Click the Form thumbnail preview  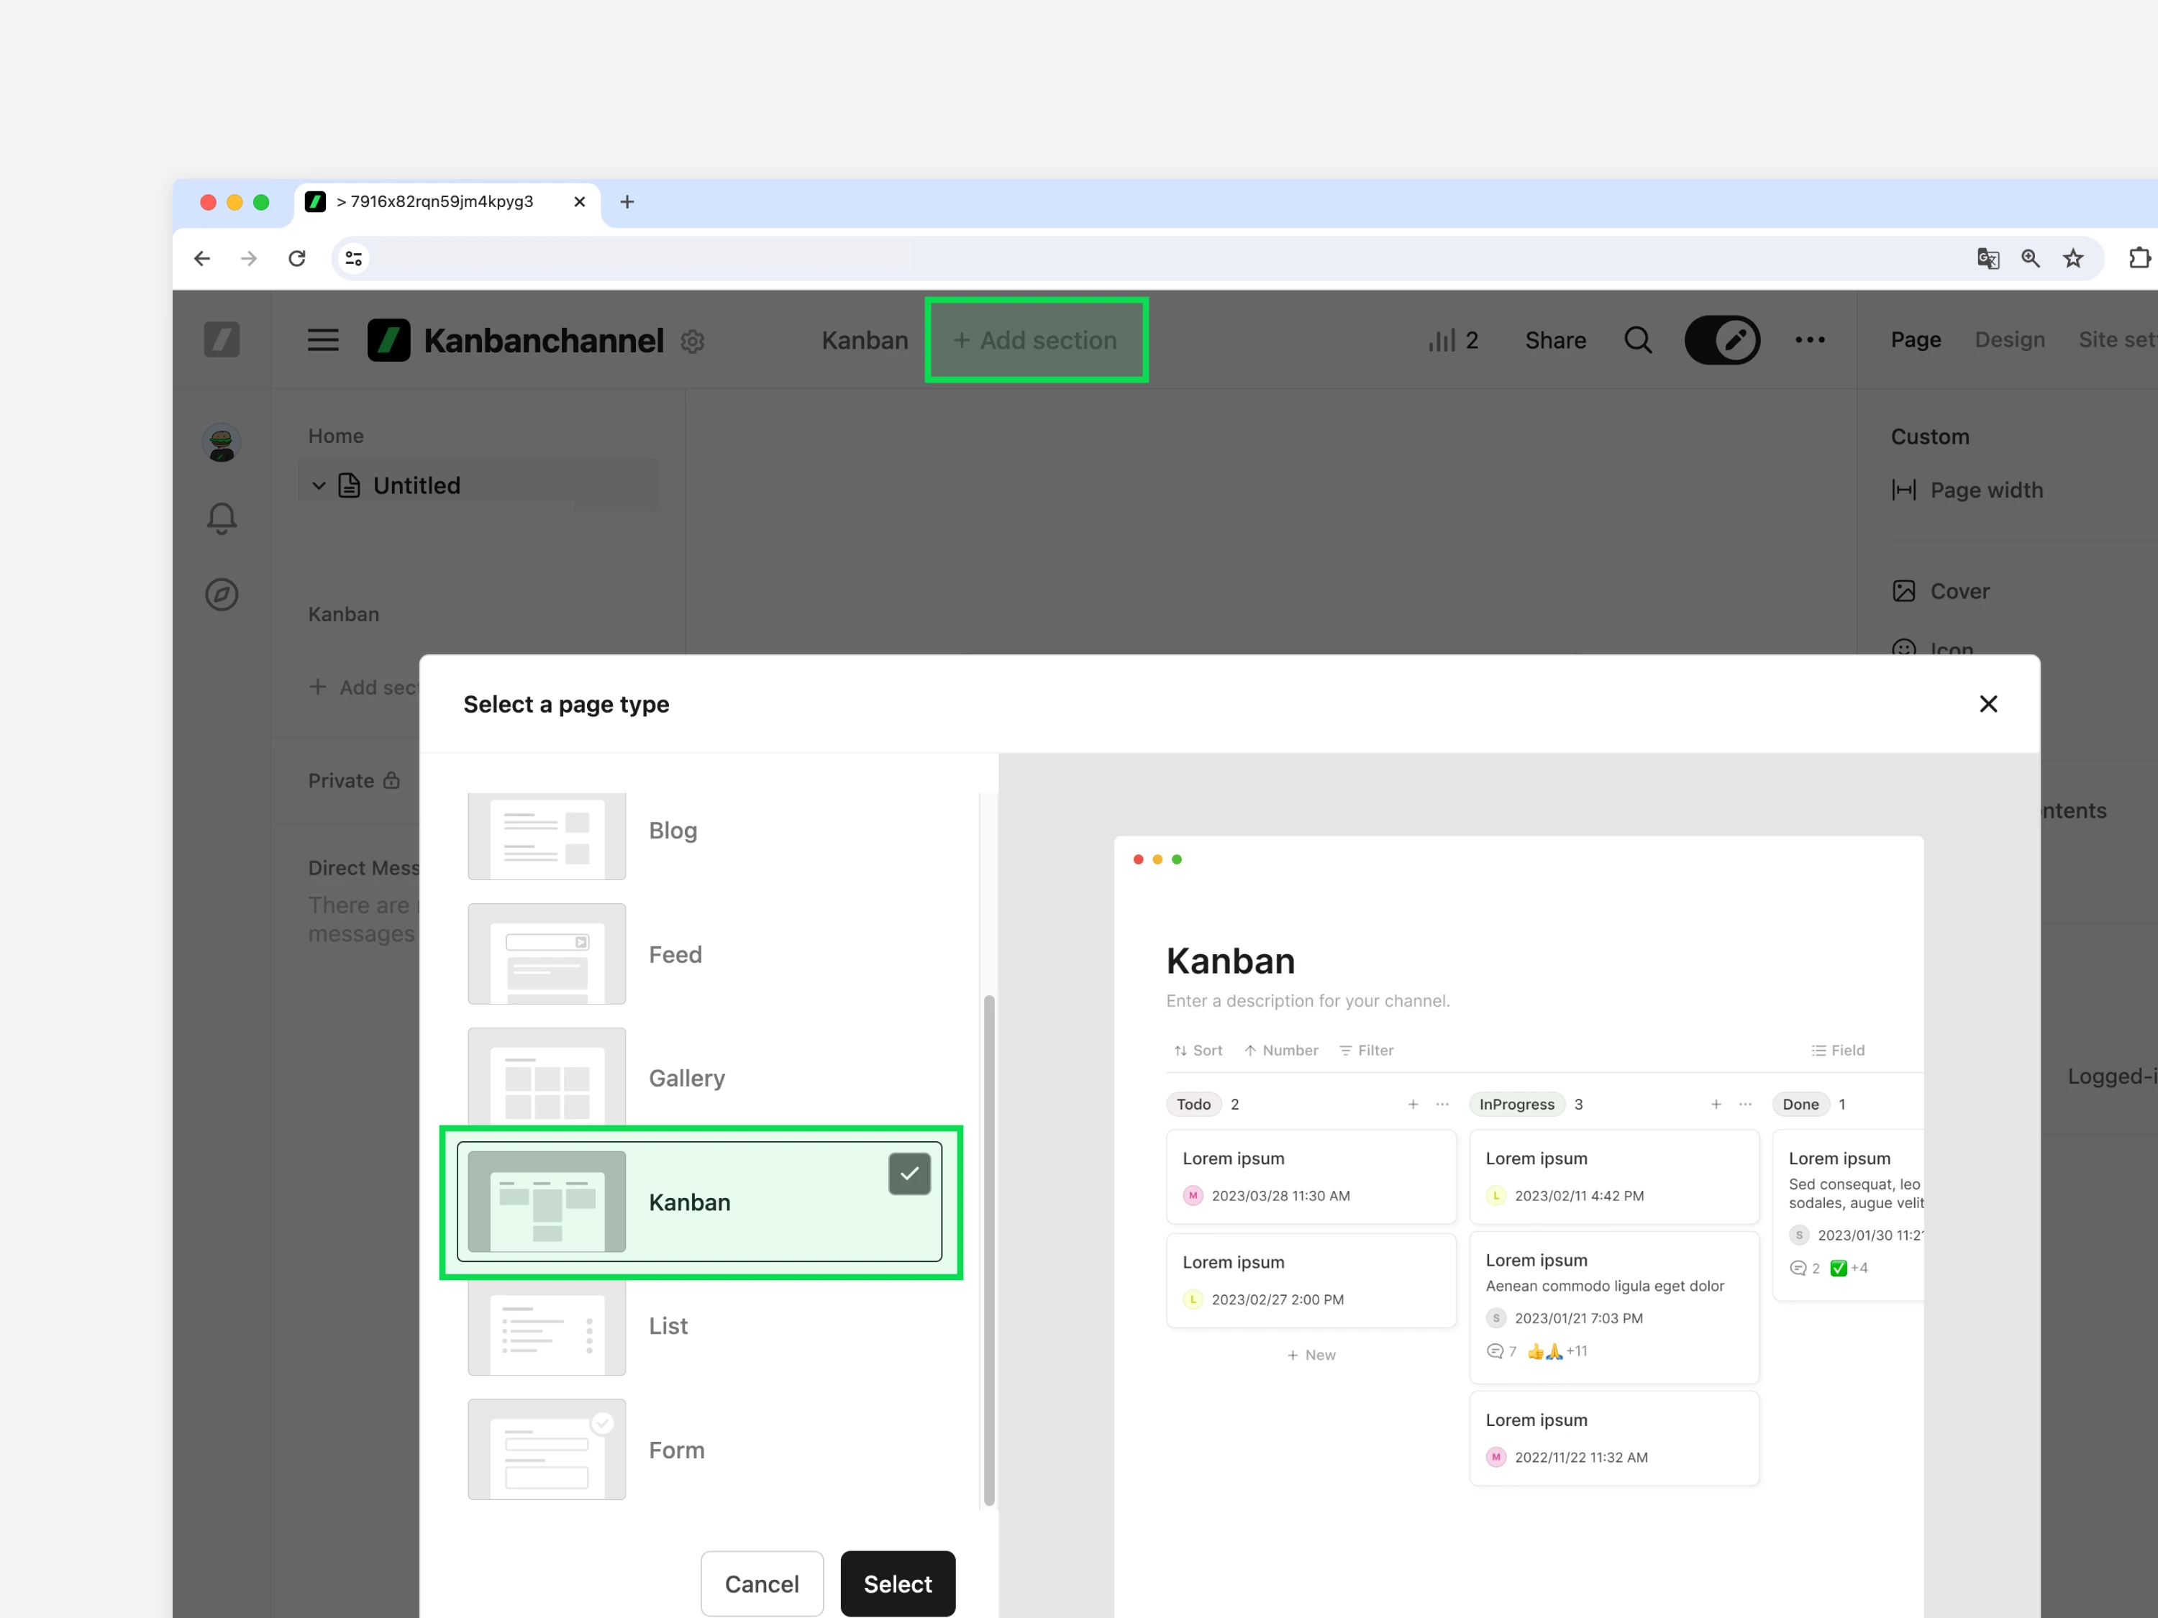pyautogui.click(x=546, y=1449)
